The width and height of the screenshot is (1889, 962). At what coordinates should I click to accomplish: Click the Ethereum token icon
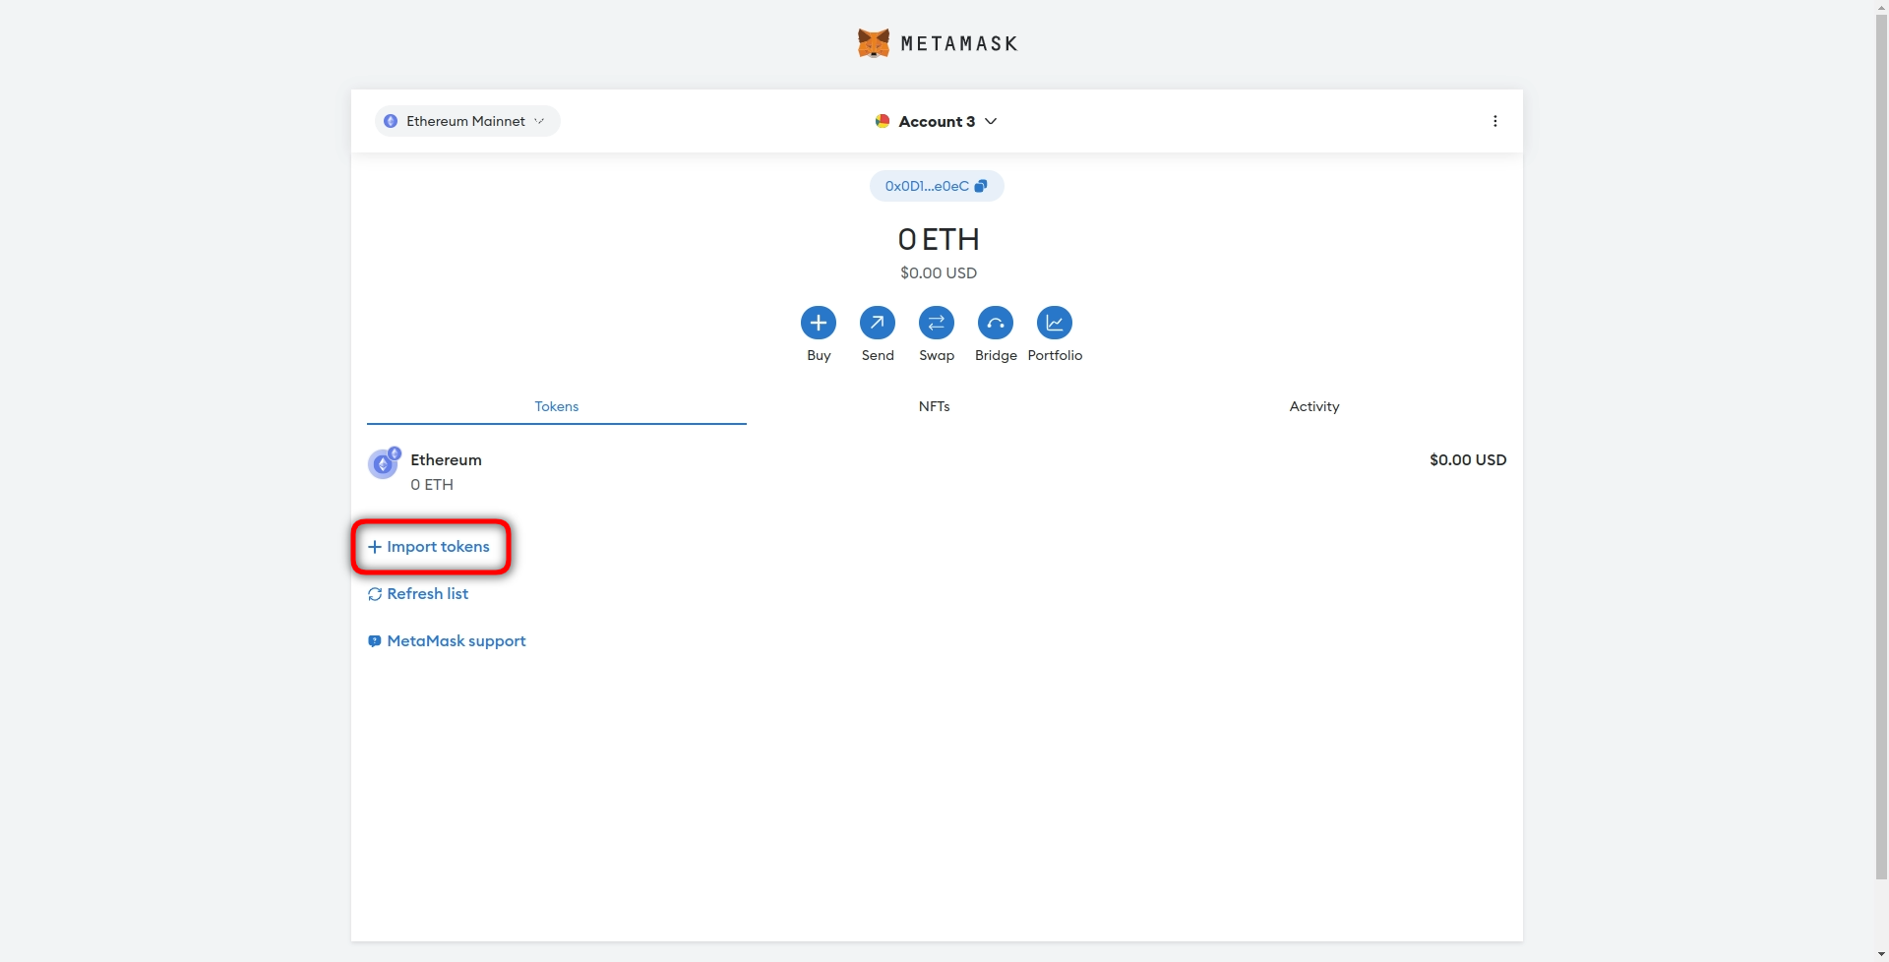[x=383, y=463]
